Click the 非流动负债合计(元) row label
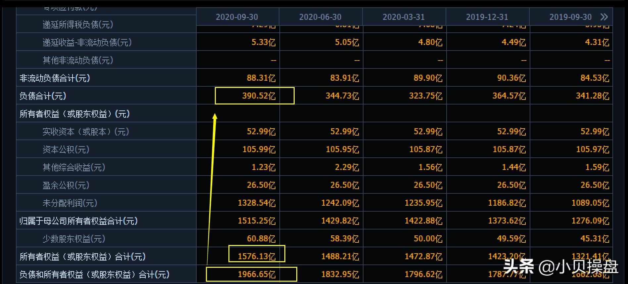Image resolution: width=628 pixels, height=284 pixels. point(55,78)
